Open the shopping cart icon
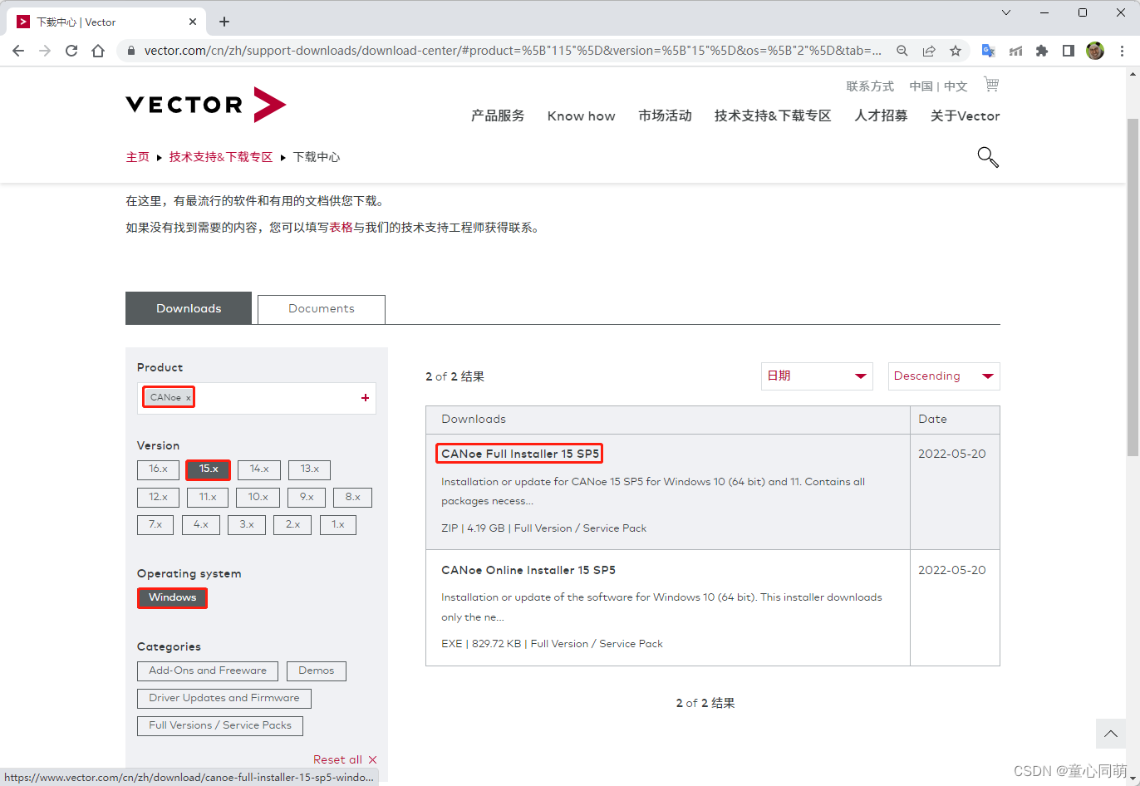The width and height of the screenshot is (1140, 786). (x=991, y=85)
